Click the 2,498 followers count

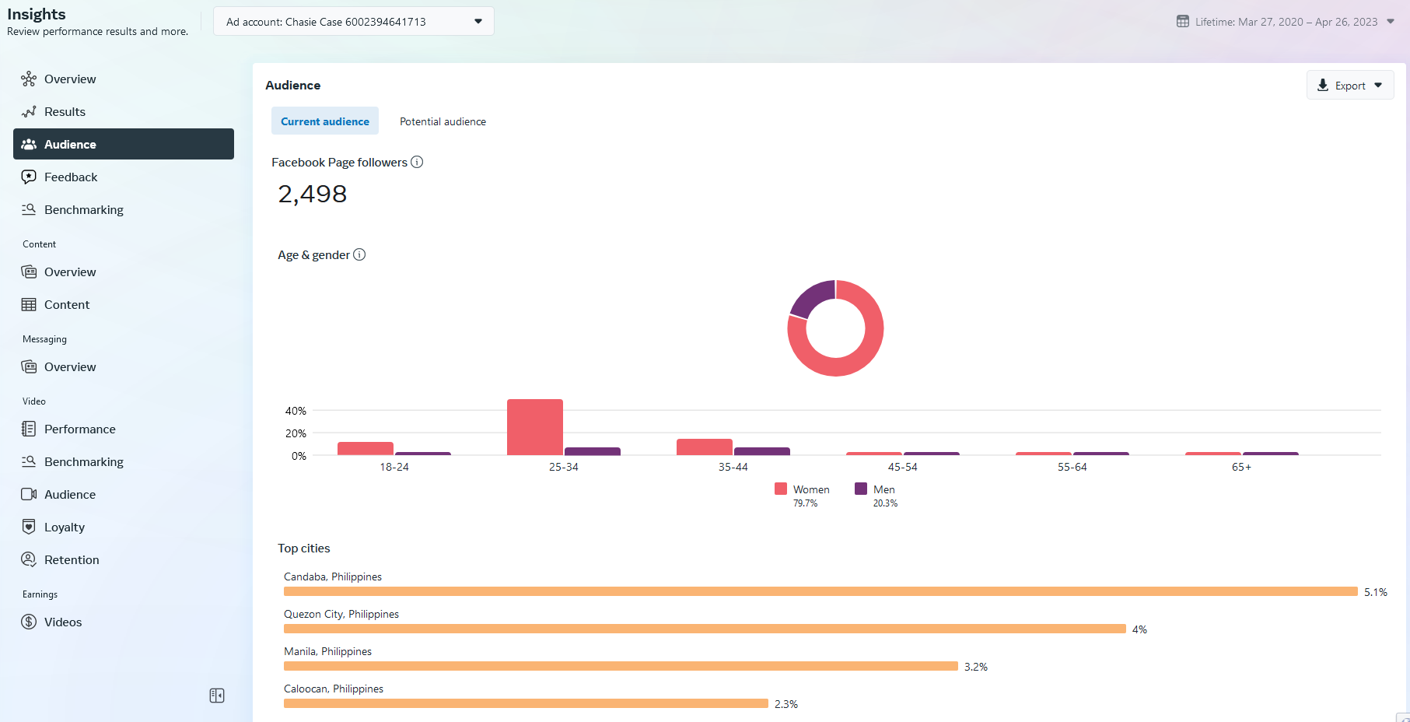pyautogui.click(x=313, y=194)
